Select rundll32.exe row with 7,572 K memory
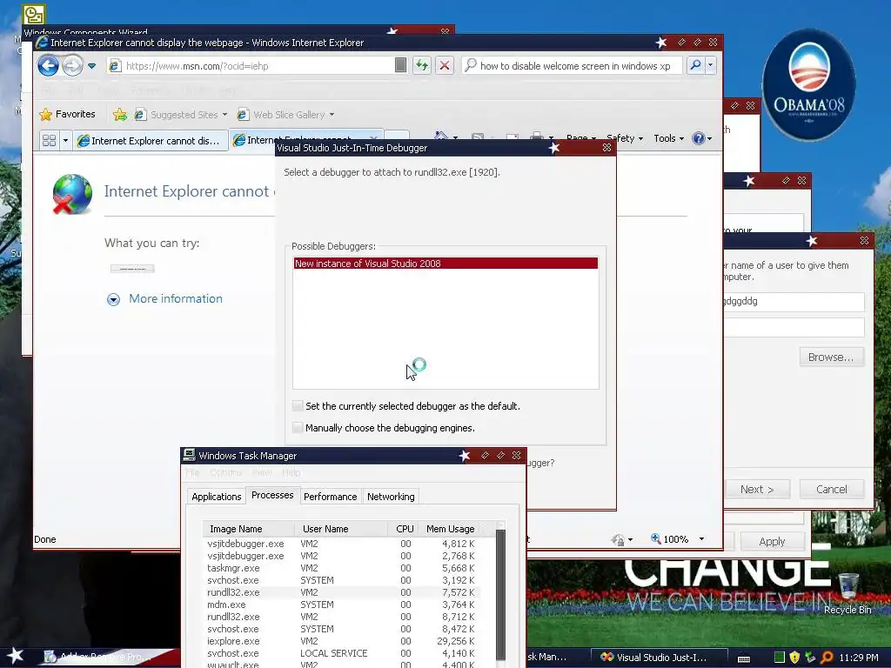 [x=341, y=592]
